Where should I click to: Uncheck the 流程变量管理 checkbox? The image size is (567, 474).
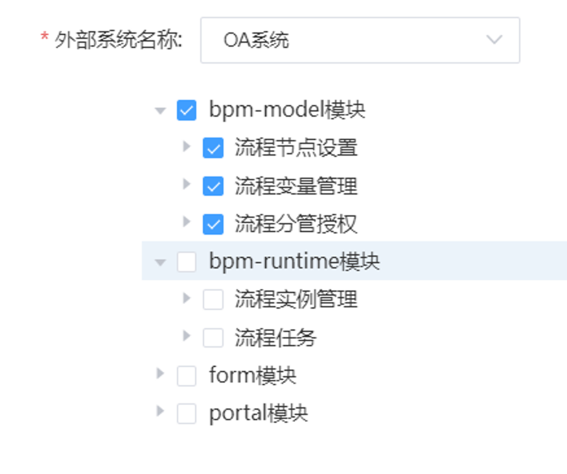click(213, 186)
